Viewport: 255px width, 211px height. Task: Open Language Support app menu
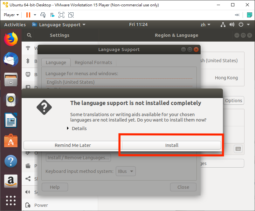(x=59, y=25)
